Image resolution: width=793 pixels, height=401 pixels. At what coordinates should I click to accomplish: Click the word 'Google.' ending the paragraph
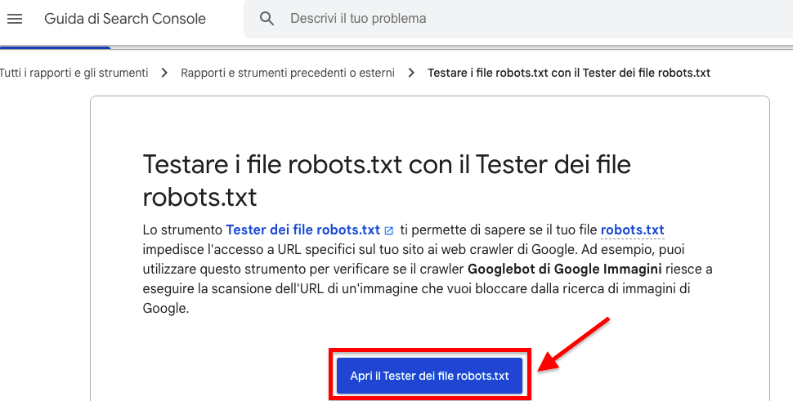[166, 308]
